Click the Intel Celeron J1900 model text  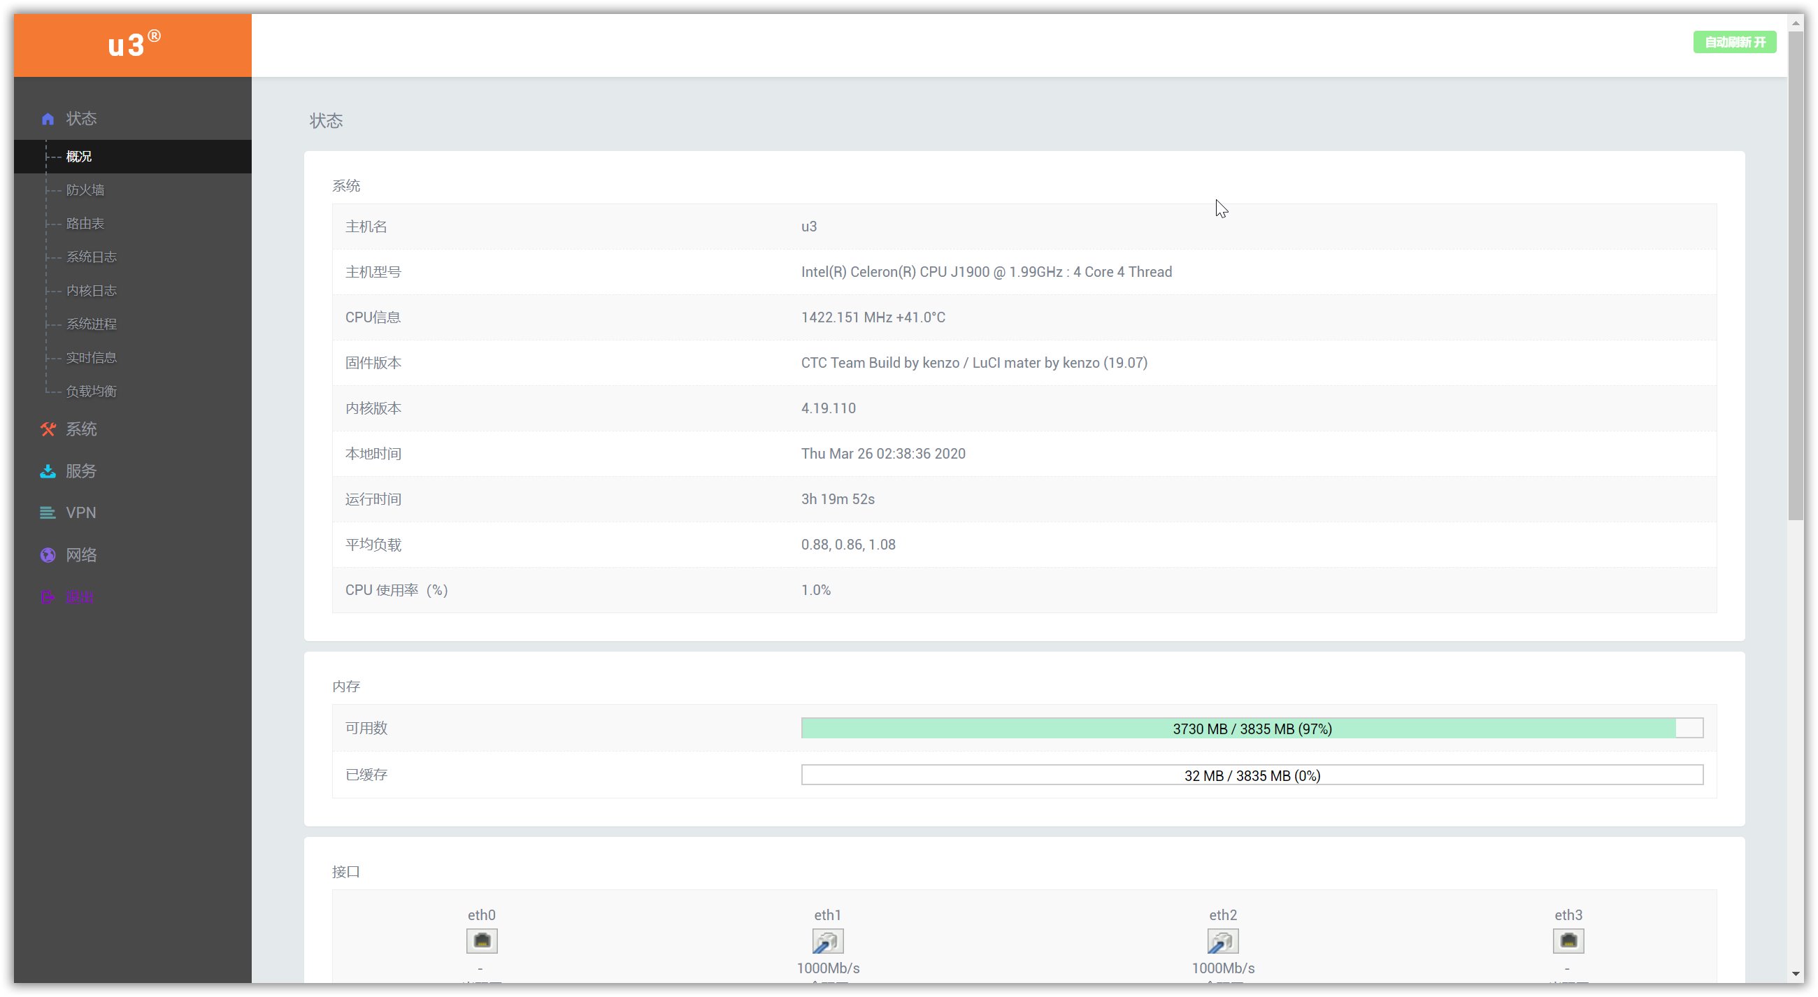[x=986, y=273]
